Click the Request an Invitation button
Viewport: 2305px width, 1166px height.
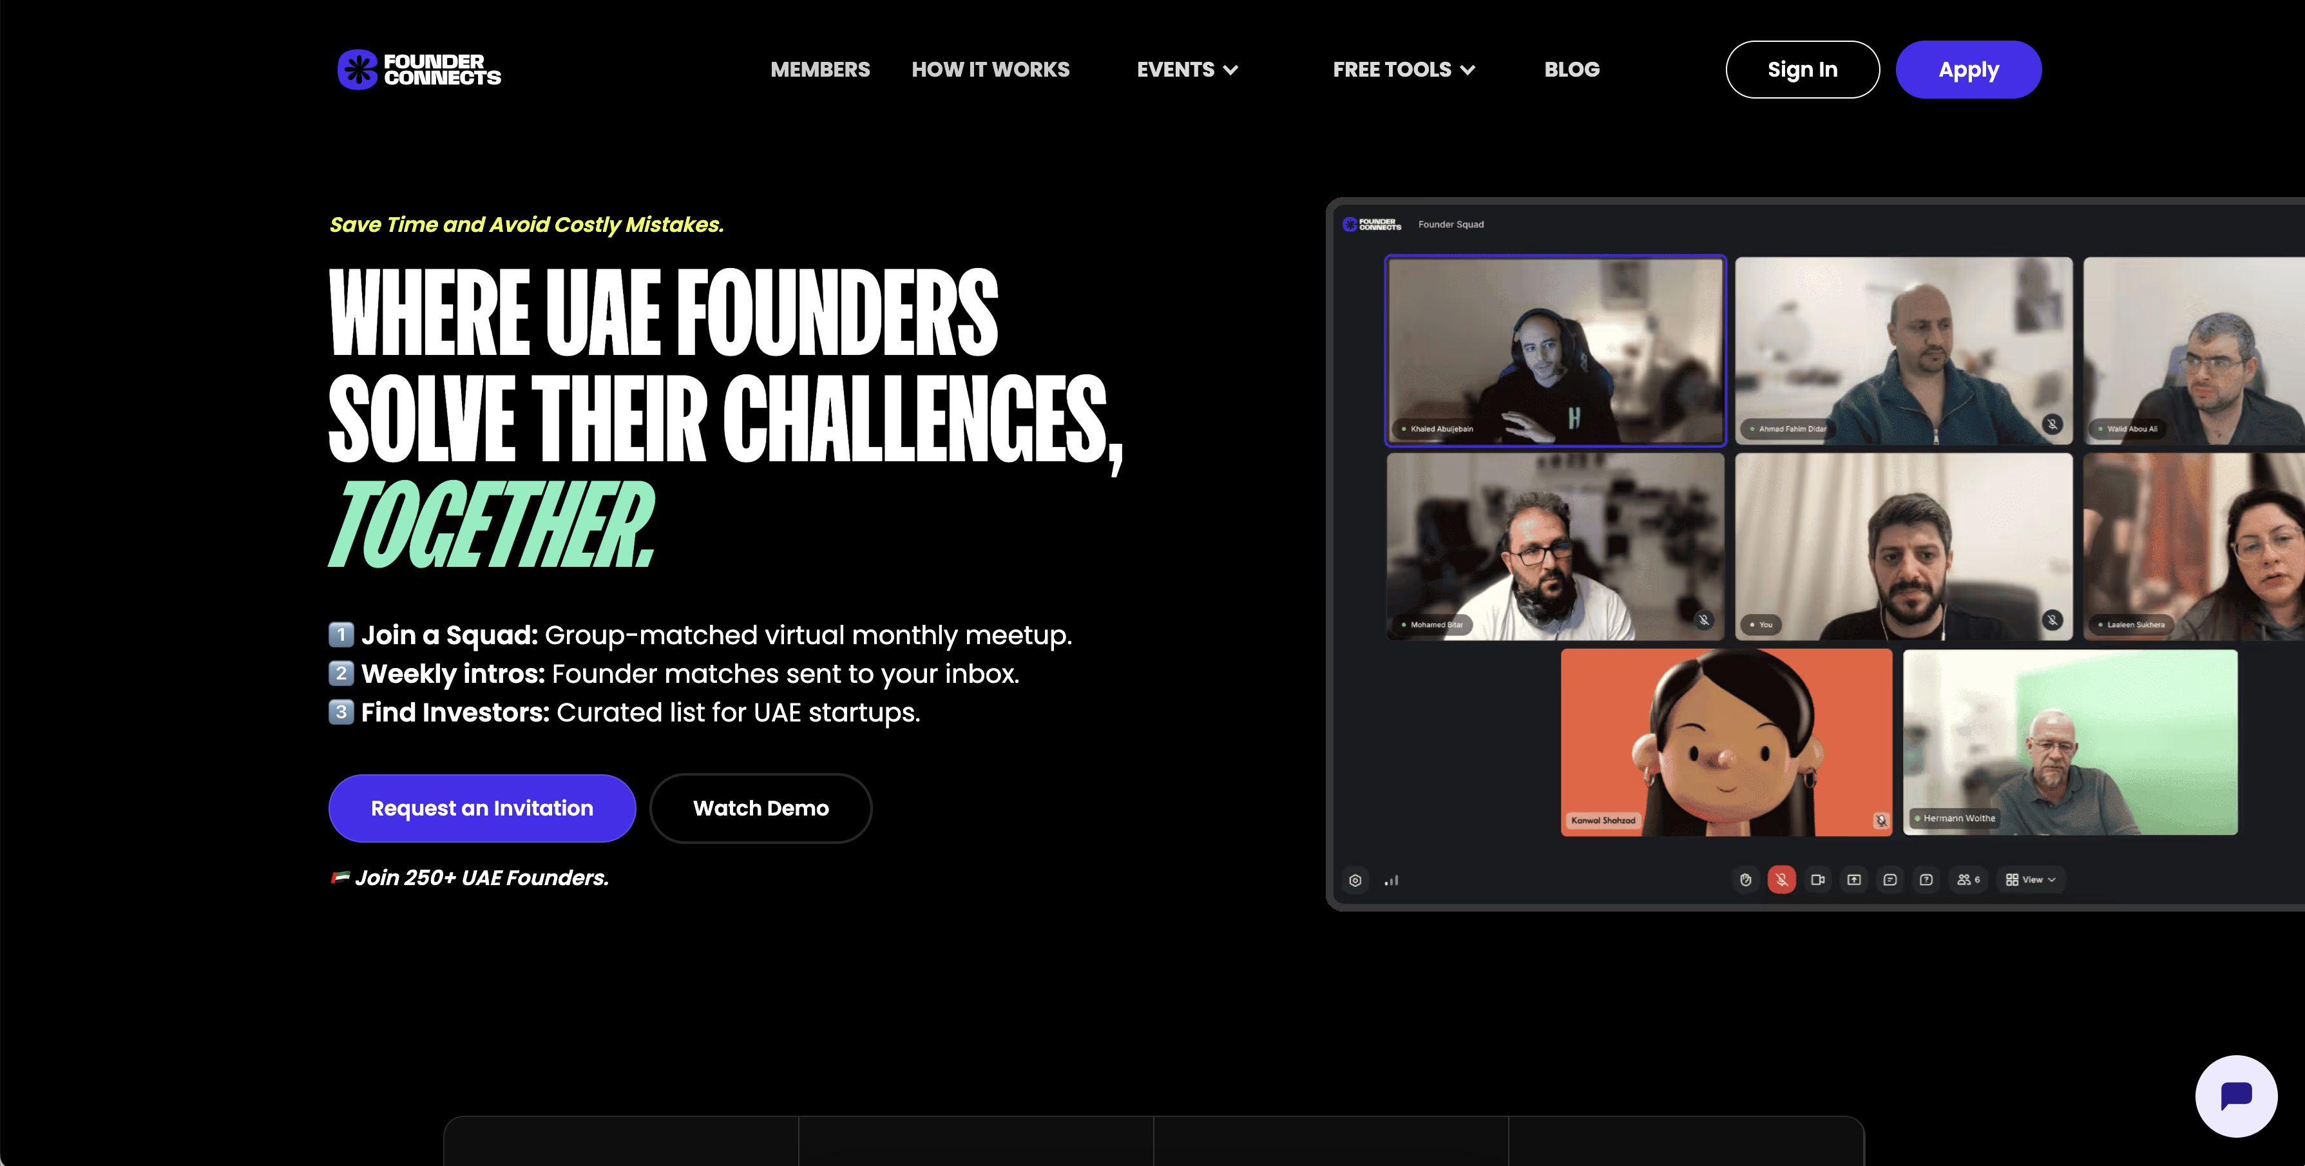tap(483, 808)
